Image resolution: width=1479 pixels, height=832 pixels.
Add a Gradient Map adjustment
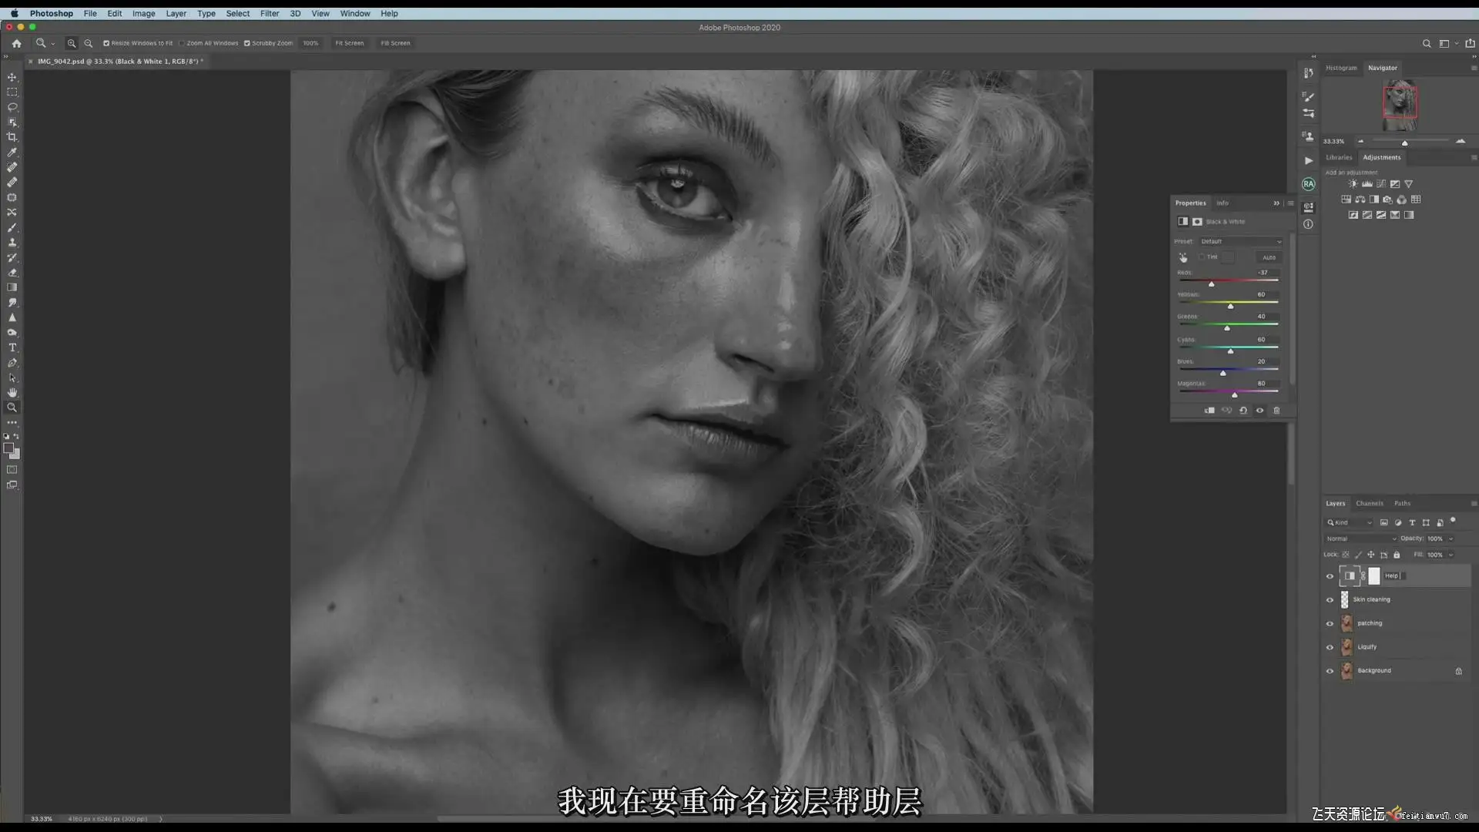click(x=1409, y=215)
